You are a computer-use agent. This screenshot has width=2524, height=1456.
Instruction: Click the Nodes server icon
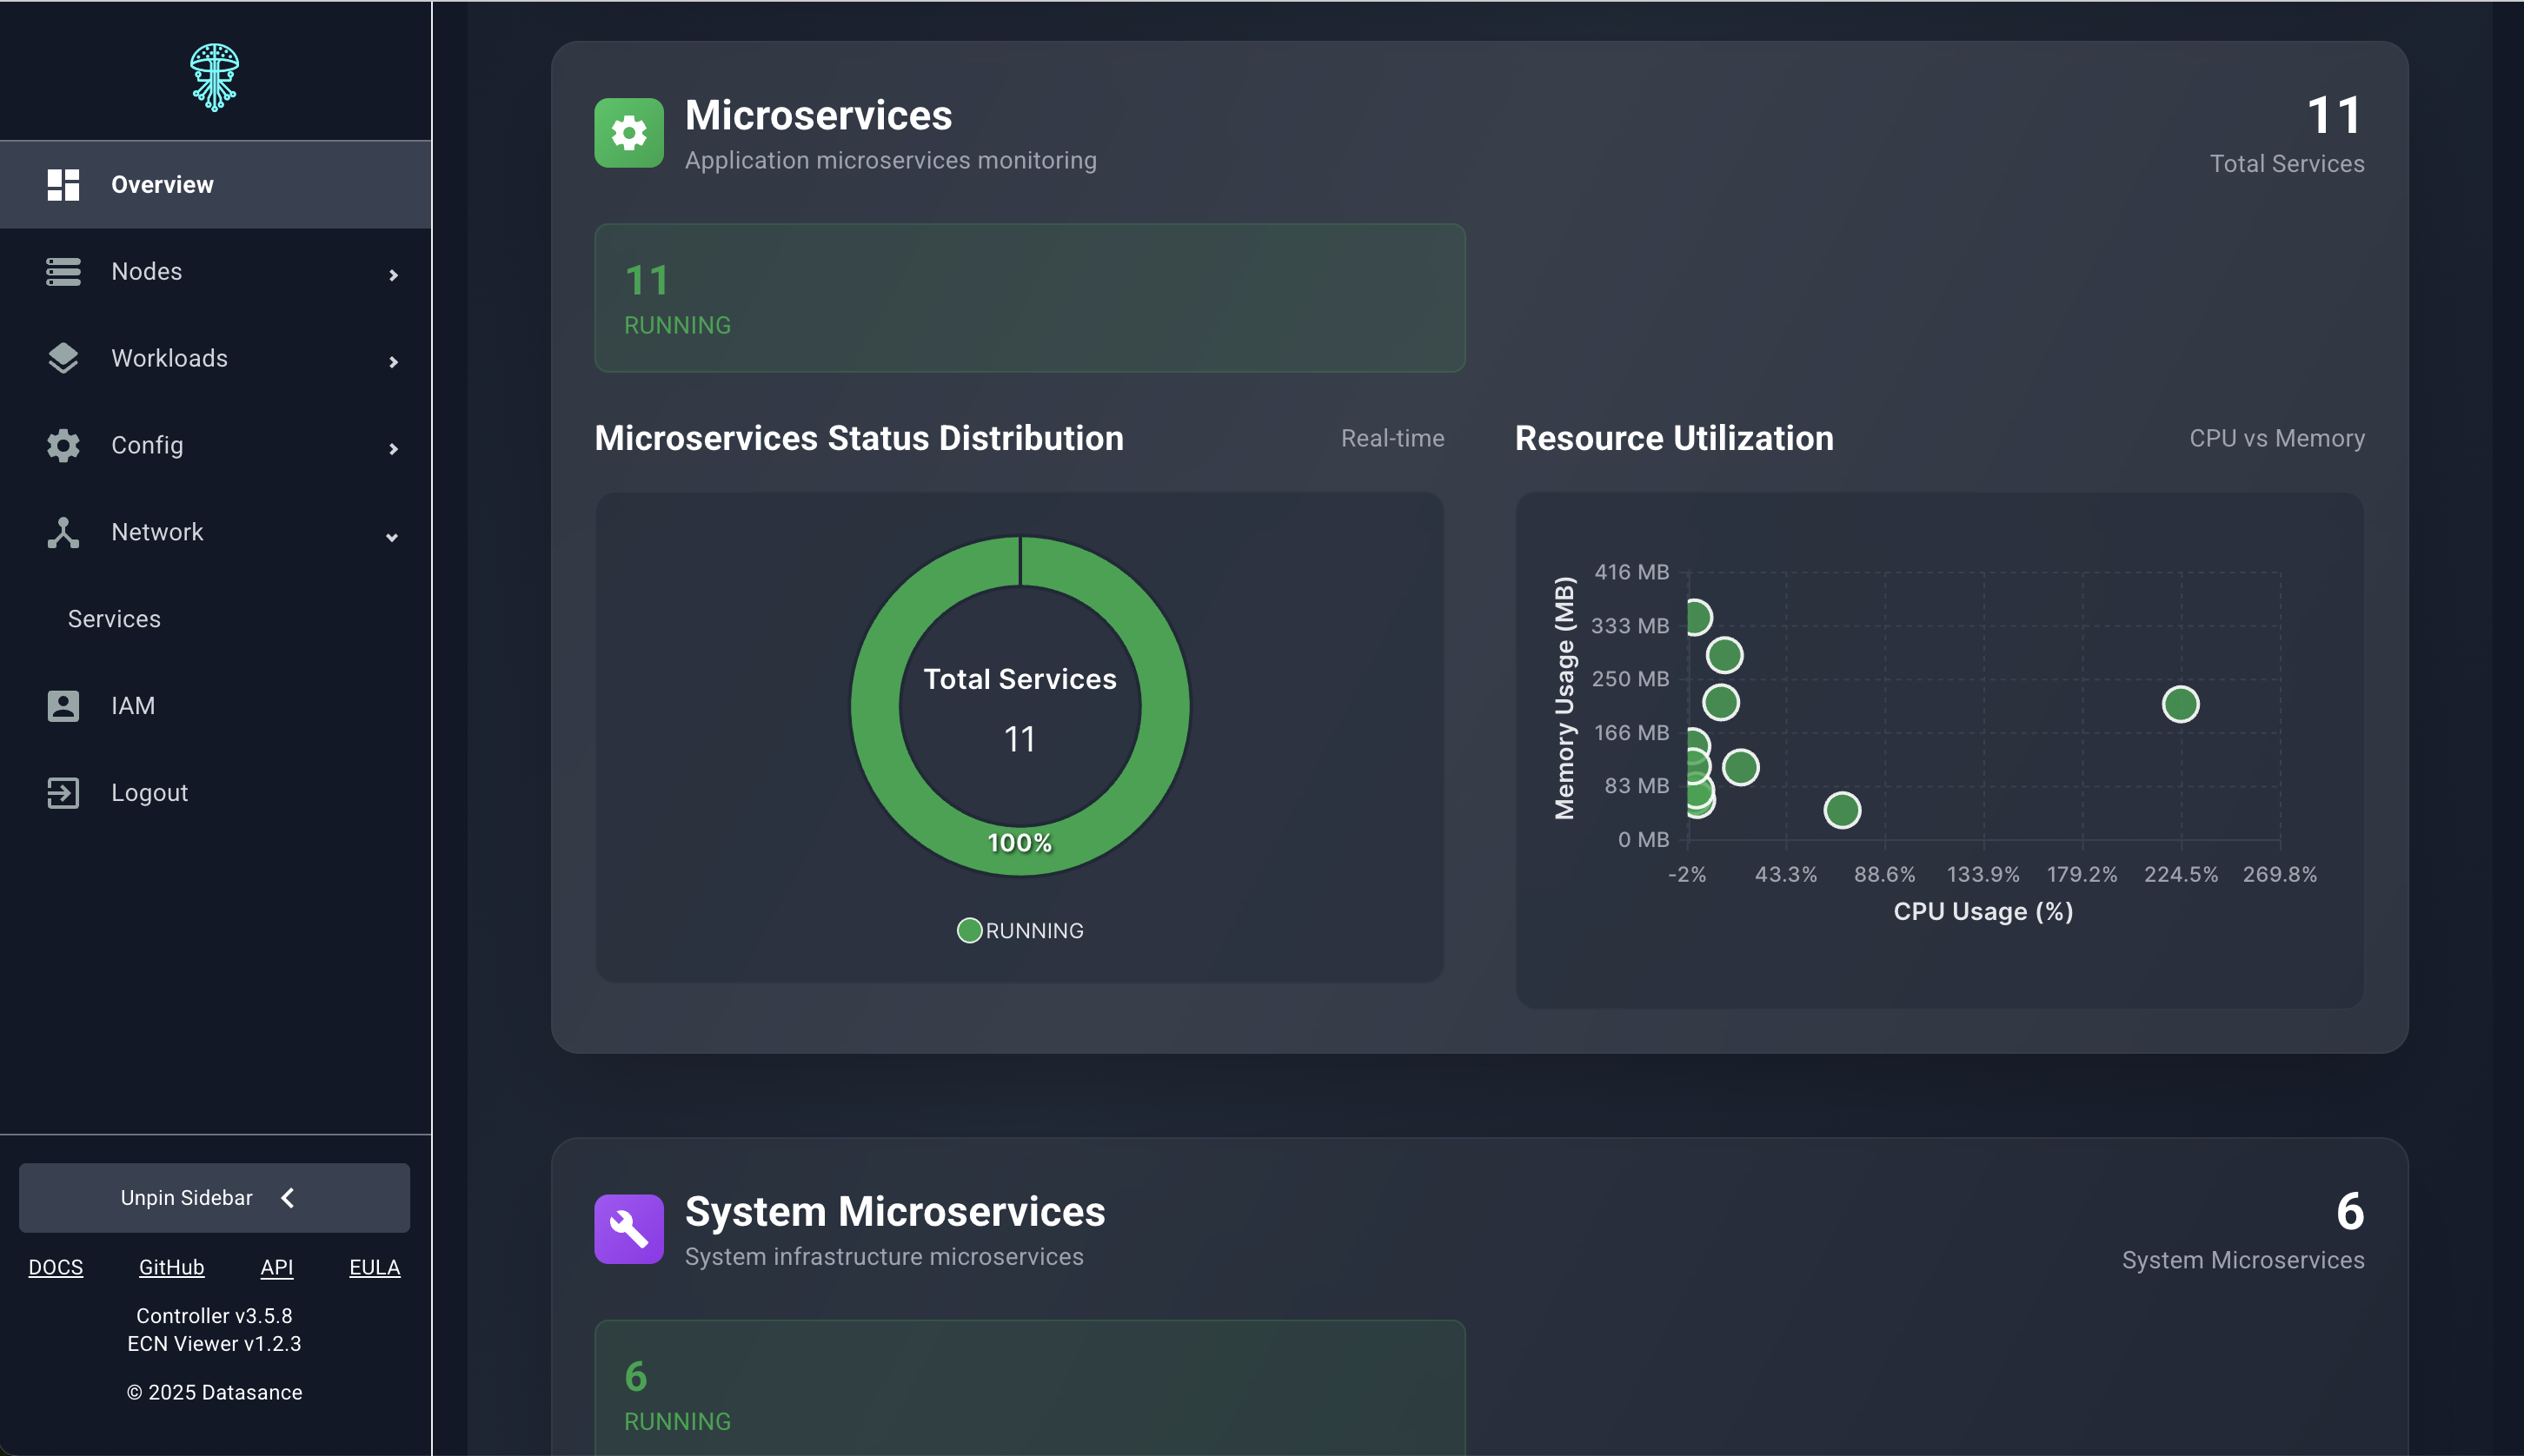pyautogui.click(x=63, y=271)
